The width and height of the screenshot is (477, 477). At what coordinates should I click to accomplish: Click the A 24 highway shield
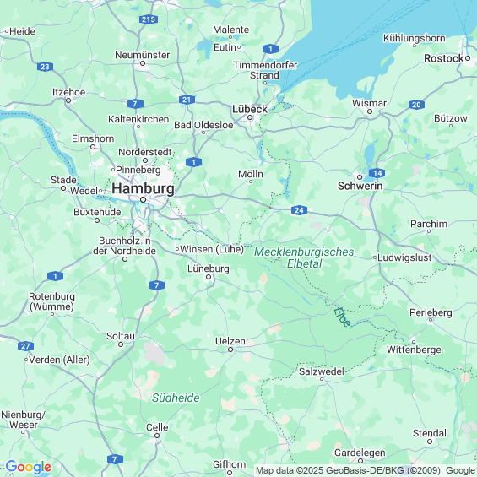tap(299, 210)
